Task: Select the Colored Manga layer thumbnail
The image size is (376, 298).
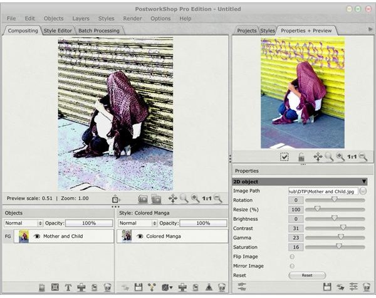Action: coord(127,236)
